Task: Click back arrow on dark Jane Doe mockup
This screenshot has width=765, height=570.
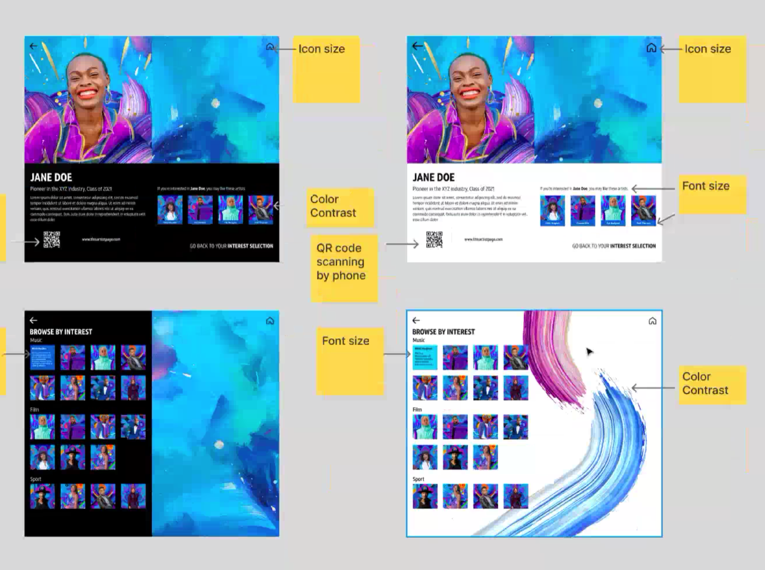Action: click(33, 46)
